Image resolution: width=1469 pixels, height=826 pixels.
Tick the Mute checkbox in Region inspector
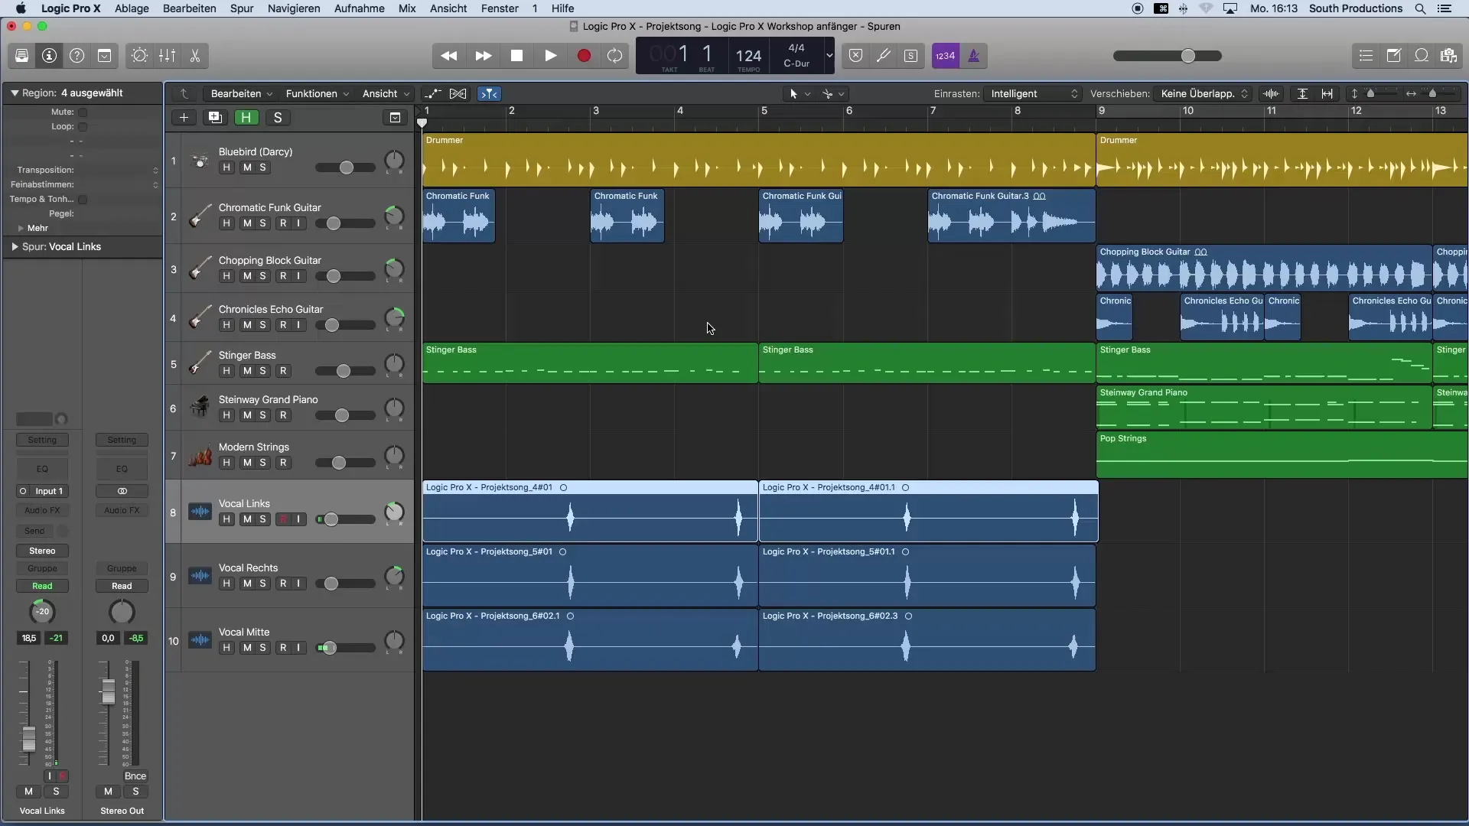(x=83, y=112)
